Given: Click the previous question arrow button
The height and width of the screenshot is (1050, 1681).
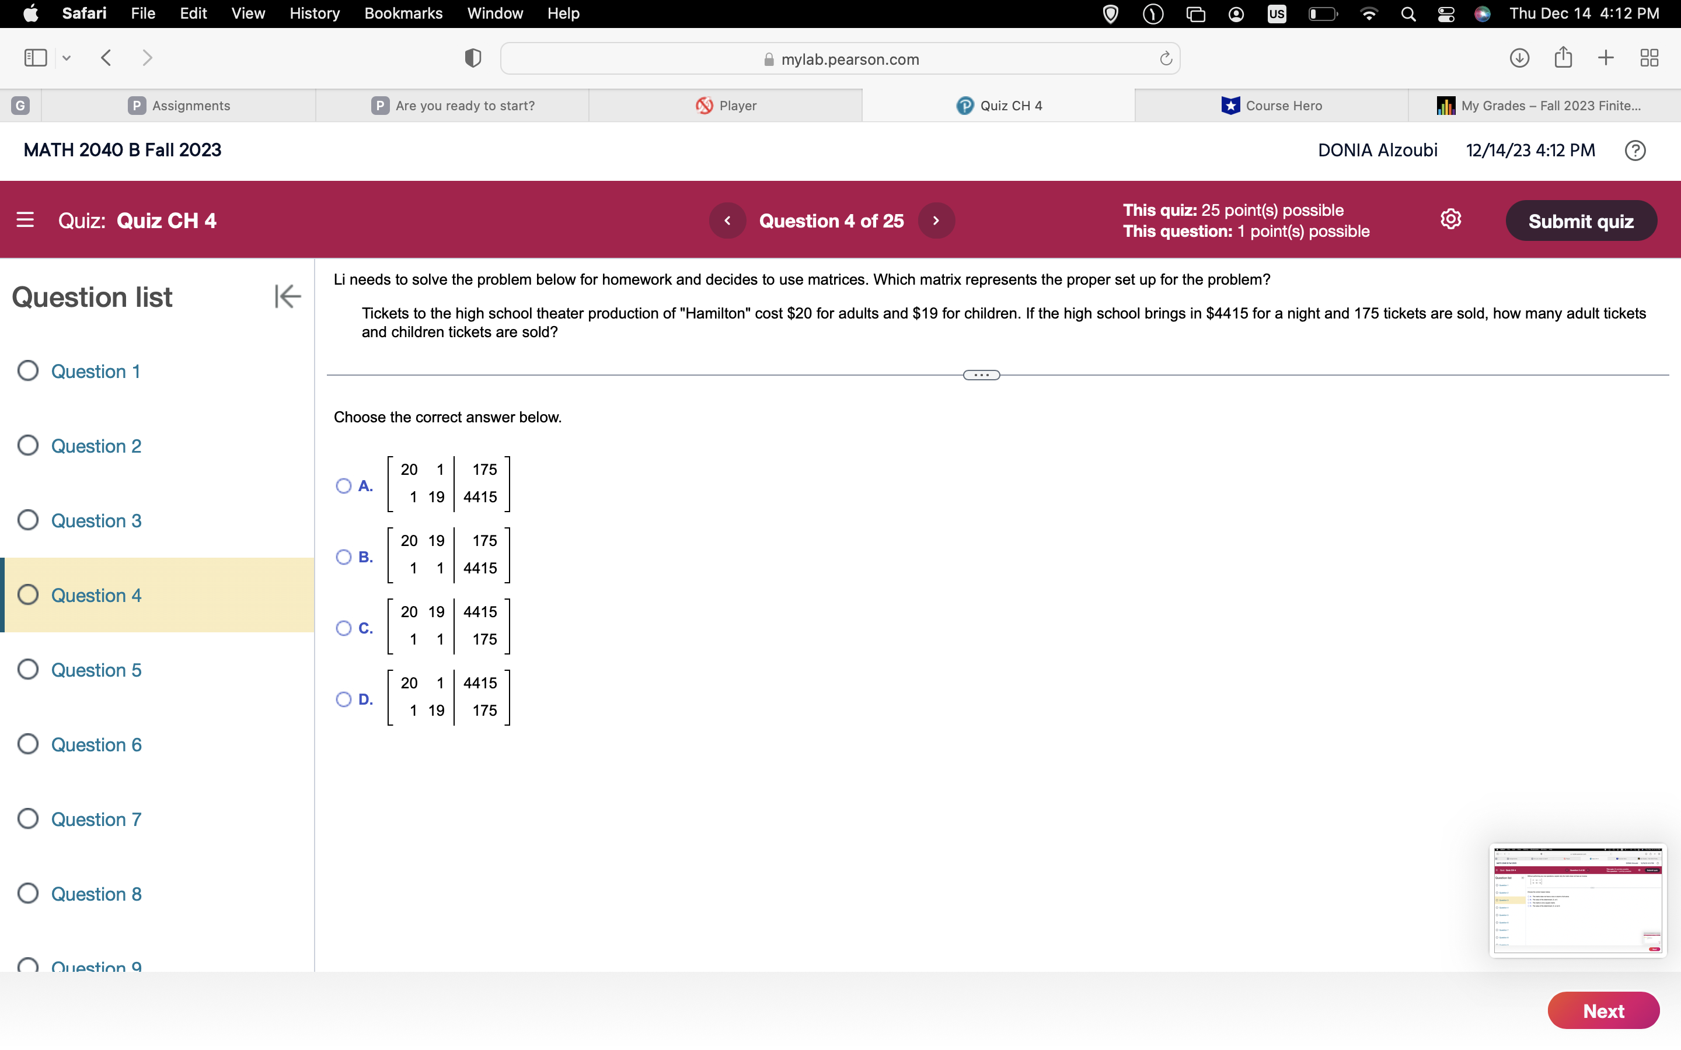Looking at the screenshot, I should pos(726,220).
